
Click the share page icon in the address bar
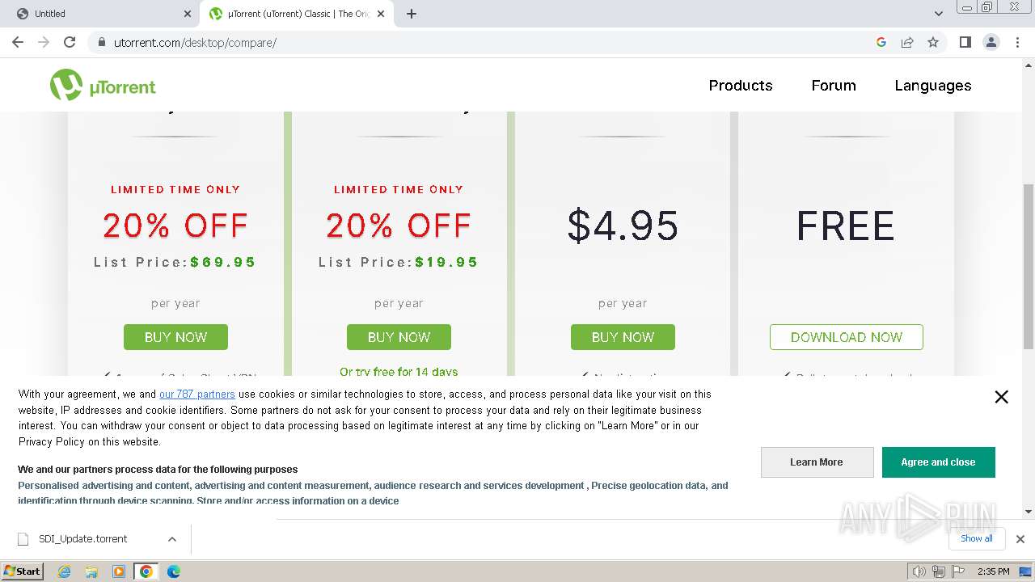[x=907, y=42]
